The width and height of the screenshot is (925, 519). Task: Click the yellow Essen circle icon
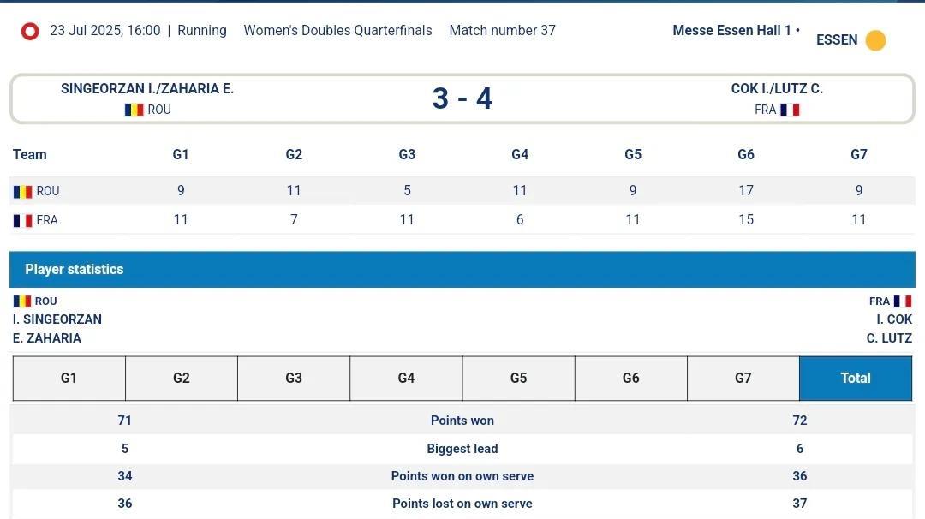(x=875, y=40)
